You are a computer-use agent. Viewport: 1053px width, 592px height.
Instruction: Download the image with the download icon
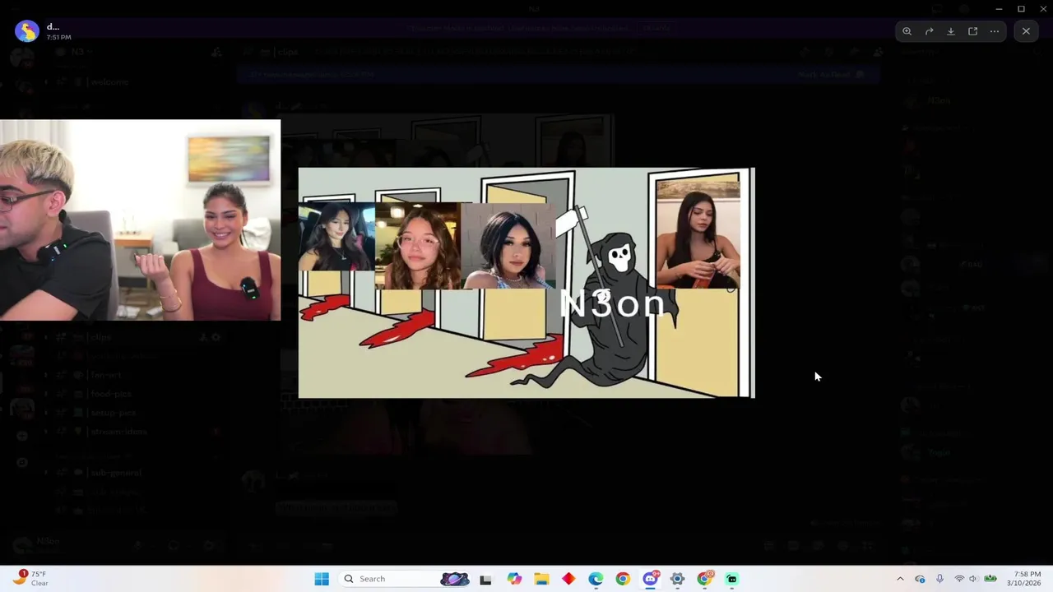[x=951, y=31]
